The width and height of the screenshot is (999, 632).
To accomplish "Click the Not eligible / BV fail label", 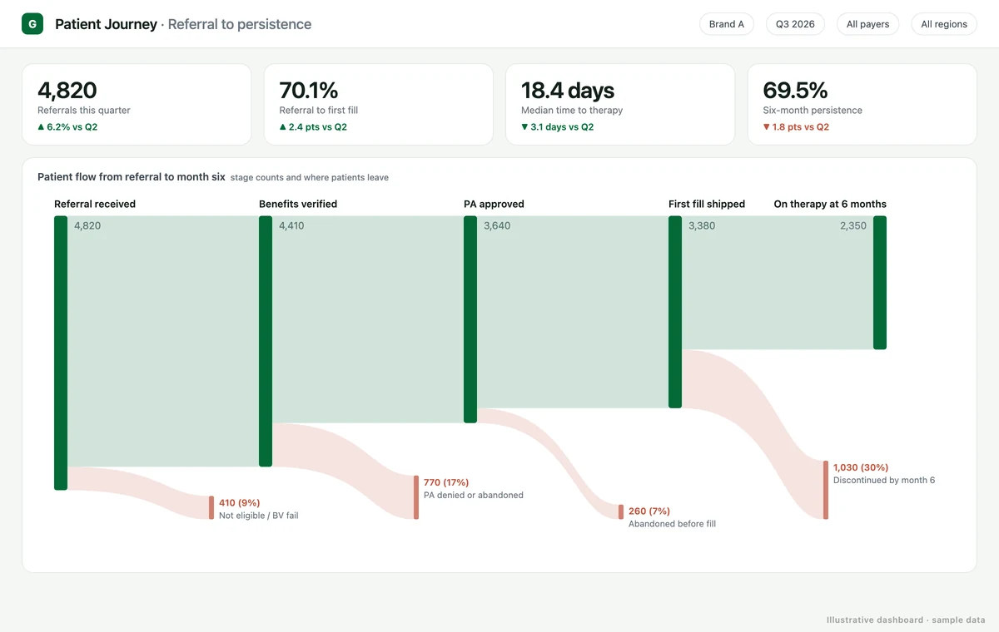I will click(x=259, y=516).
